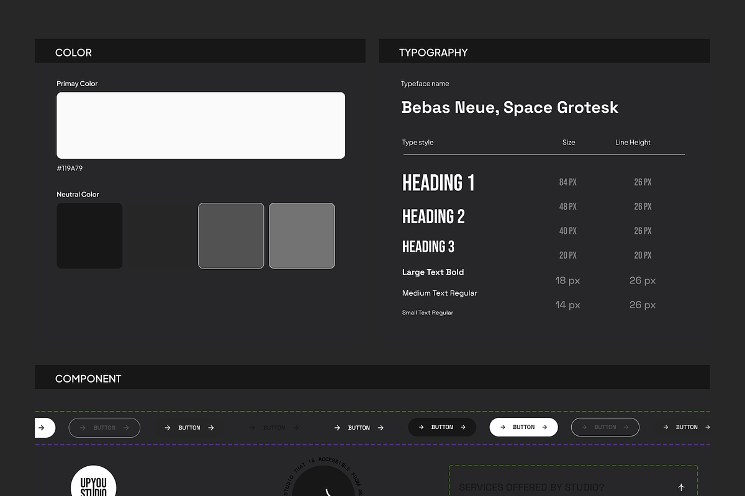Screen dimensions: 745x496
Task: Click the Line Height column header
Action: 633,143
